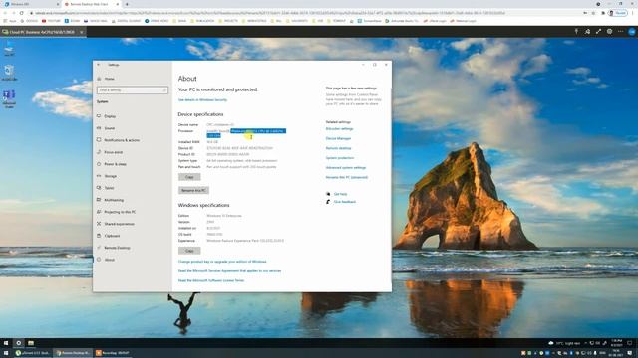Select Clipboard in the sidebar
638x358 pixels.
pyautogui.click(x=112, y=236)
